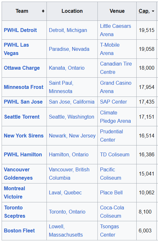Open the Minnesota Frost team link

(x=24, y=87)
